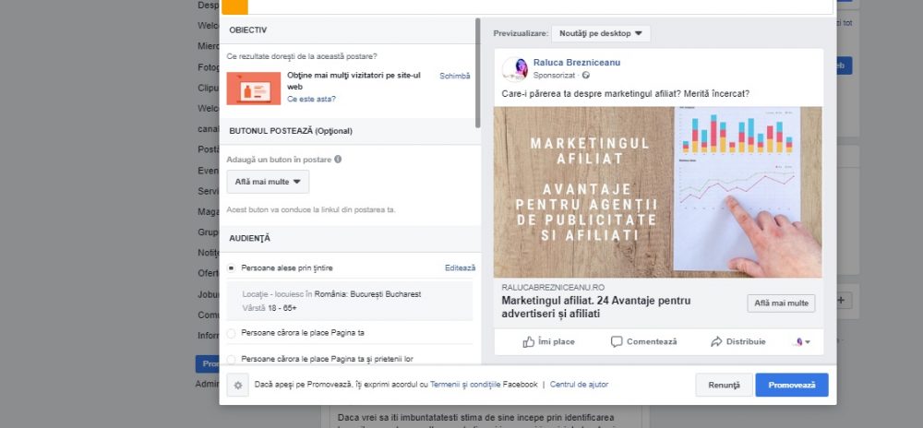
Task: Click the info icon beside 'Adaugă un buton'
Action: pos(338,160)
